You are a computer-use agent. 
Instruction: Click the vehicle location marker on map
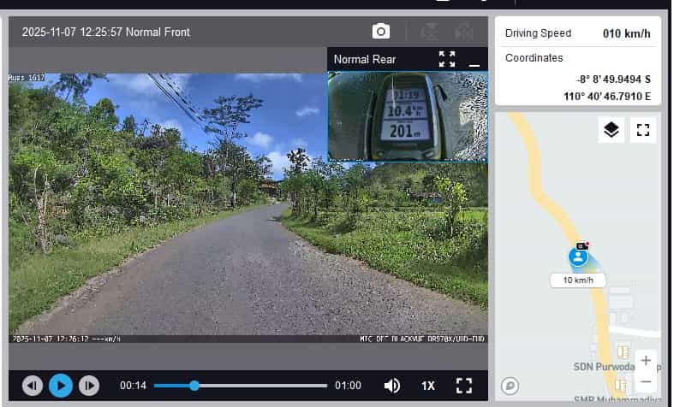click(x=579, y=256)
